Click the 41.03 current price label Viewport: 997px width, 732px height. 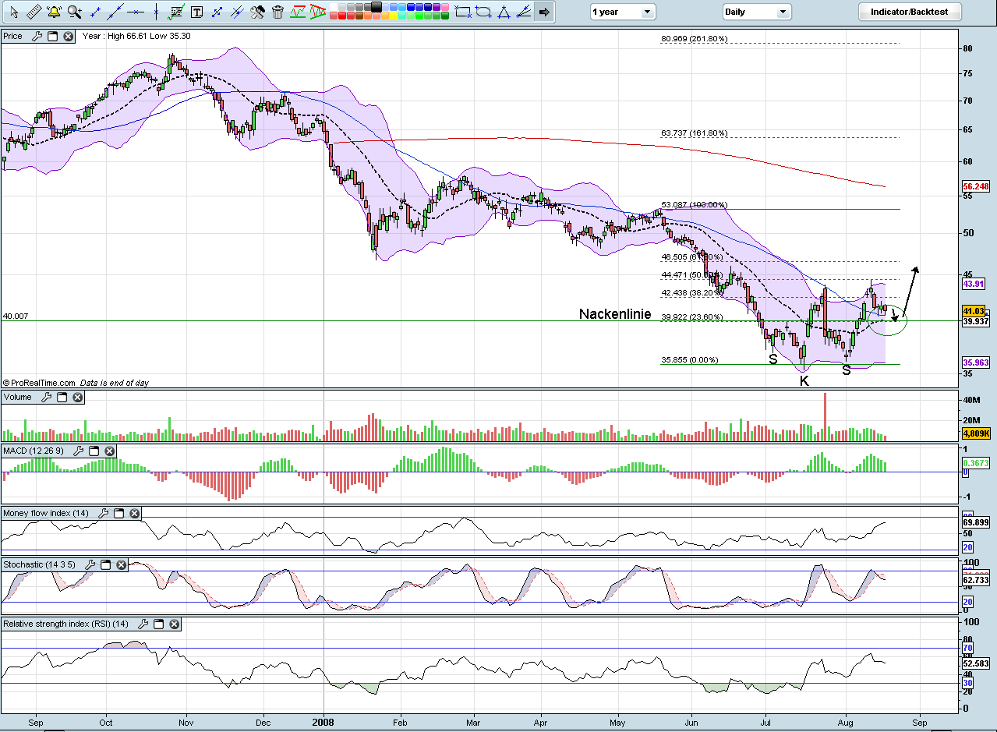[x=974, y=310]
